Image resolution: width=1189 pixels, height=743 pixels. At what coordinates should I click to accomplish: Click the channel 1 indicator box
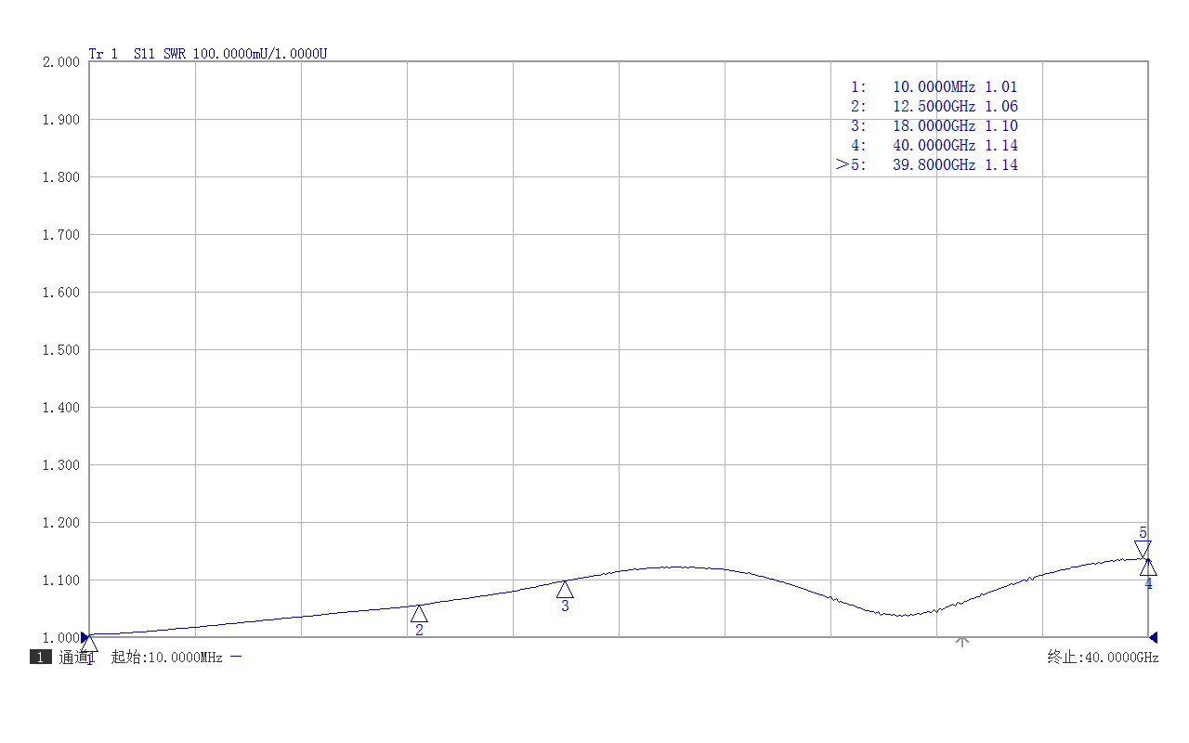[41, 658]
